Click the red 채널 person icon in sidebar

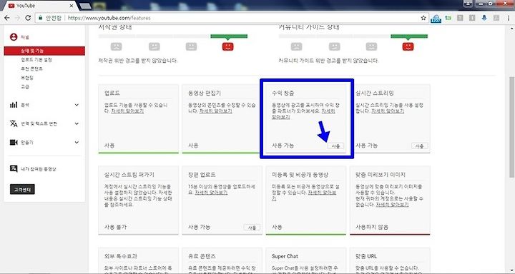coord(14,37)
